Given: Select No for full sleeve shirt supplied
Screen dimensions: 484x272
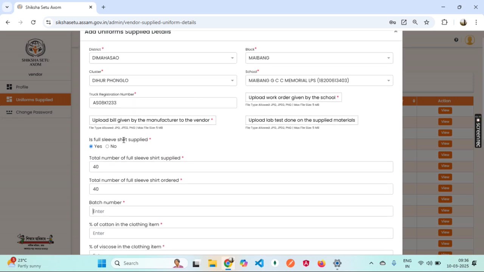Looking at the screenshot, I should pyautogui.click(x=107, y=146).
